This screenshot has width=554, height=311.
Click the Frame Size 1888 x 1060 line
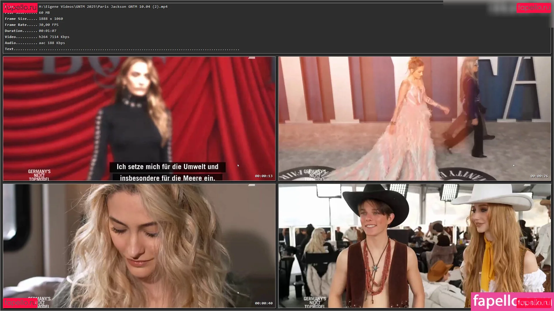(34, 19)
